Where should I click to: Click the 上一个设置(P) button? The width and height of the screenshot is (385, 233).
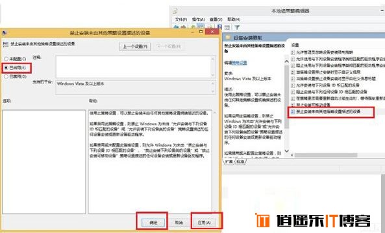[x=134, y=47]
